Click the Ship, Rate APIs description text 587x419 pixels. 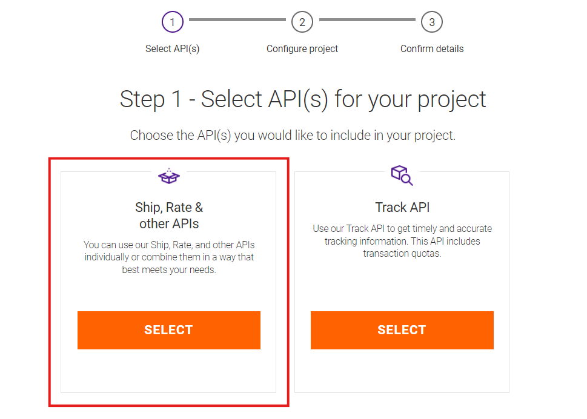coord(168,257)
